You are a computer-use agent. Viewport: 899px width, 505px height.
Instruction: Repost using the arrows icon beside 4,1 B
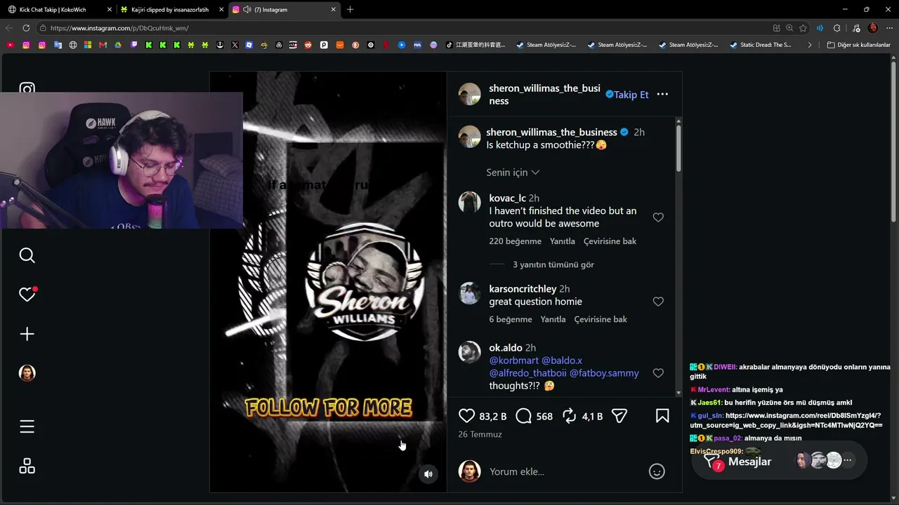pyautogui.click(x=570, y=416)
